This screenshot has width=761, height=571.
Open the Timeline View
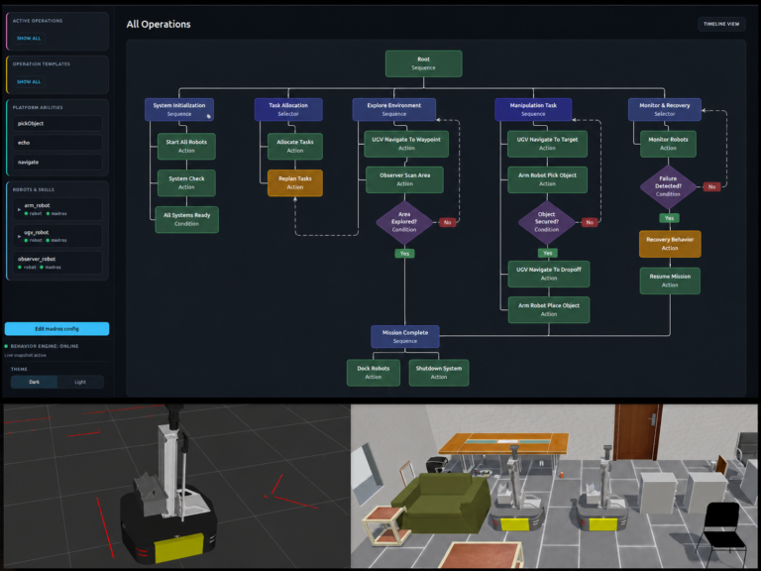tap(721, 24)
